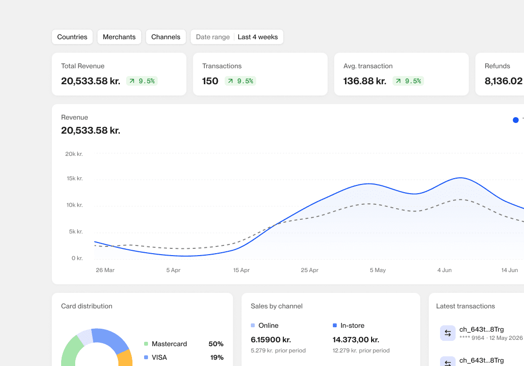The width and height of the screenshot is (524, 366).
Task: Click the 20k kr. axis label
Action: coord(74,154)
